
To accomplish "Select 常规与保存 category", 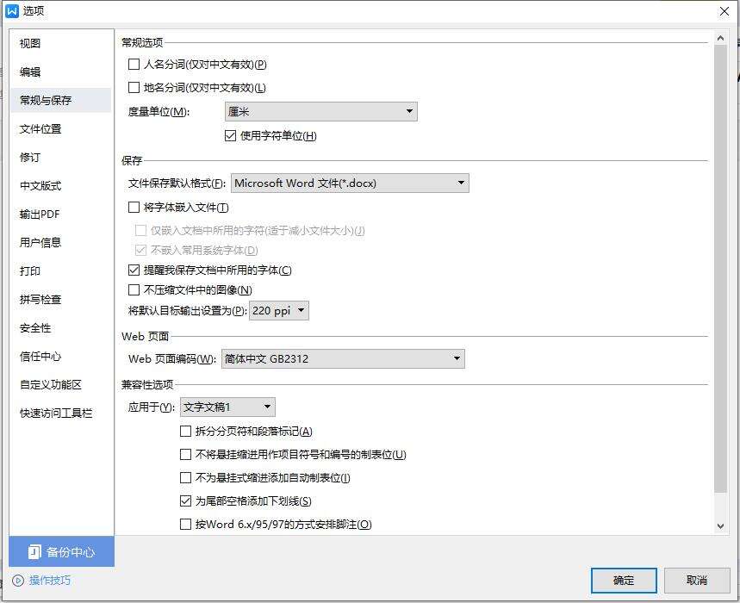I will pos(61,100).
